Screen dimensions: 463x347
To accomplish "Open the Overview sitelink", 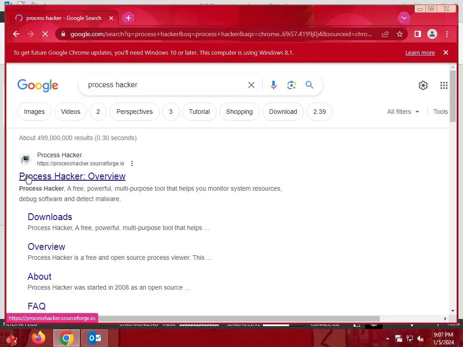I will [47, 247].
